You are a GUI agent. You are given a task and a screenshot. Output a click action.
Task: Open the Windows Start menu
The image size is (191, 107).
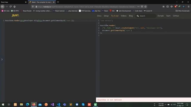(x=3, y=104)
